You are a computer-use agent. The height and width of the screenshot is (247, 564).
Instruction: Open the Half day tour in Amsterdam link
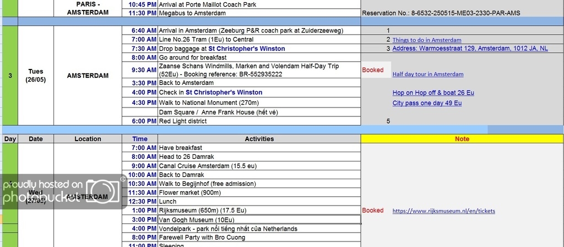pyautogui.click(x=427, y=74)
